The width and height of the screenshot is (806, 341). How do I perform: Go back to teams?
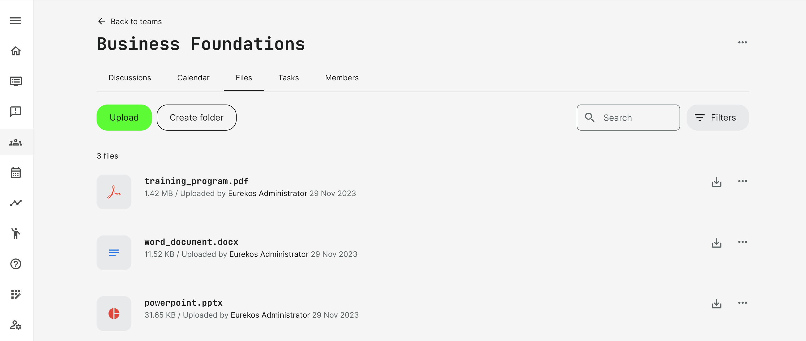pyautogui.click(x=129, y=21)
